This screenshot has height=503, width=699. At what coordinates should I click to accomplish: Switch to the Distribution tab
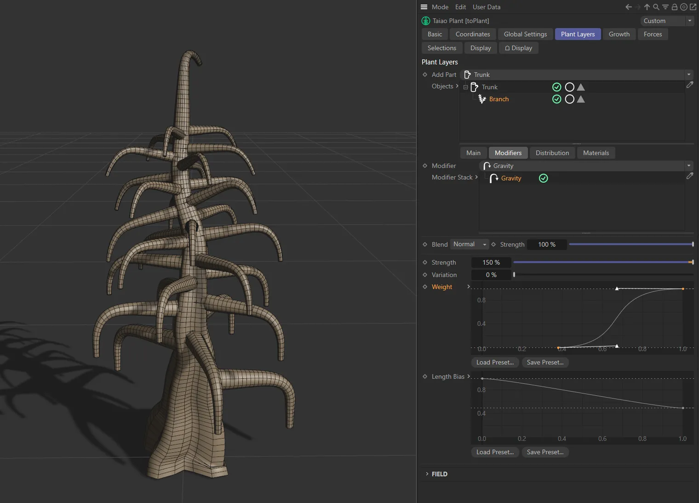(x=552, y=153)
